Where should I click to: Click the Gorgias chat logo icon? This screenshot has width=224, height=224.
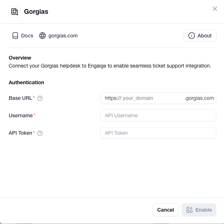(15, 12)
